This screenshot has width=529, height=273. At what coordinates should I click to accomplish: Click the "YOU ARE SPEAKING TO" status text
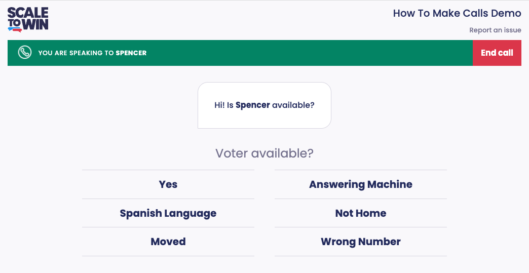tap(76, 53)
